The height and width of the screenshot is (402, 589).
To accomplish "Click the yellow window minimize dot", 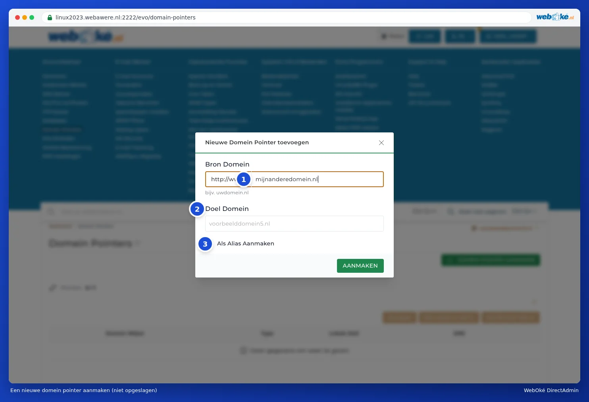I will click(x=25, y=17).
